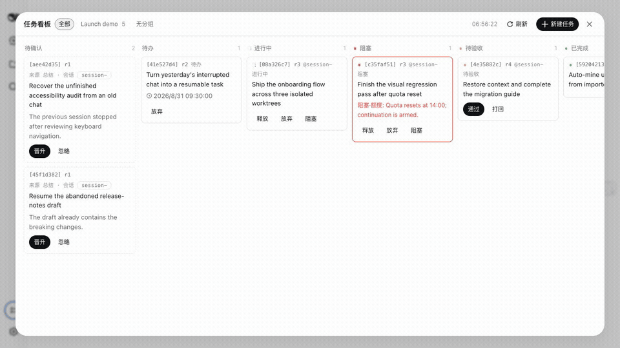This screenshot has height=348, width=620.
Task: Close the task board dialog
Action: click(x=589, y=24)
